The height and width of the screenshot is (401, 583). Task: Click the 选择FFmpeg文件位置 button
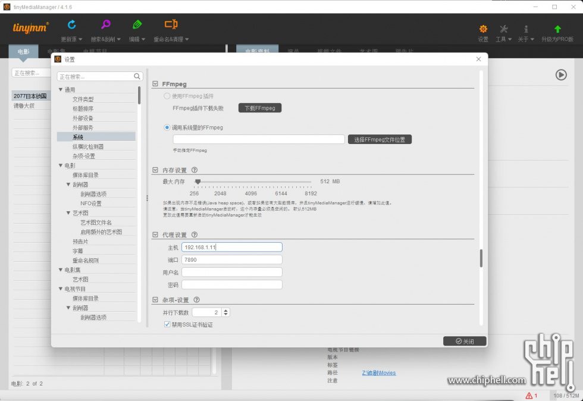[380, 139]
